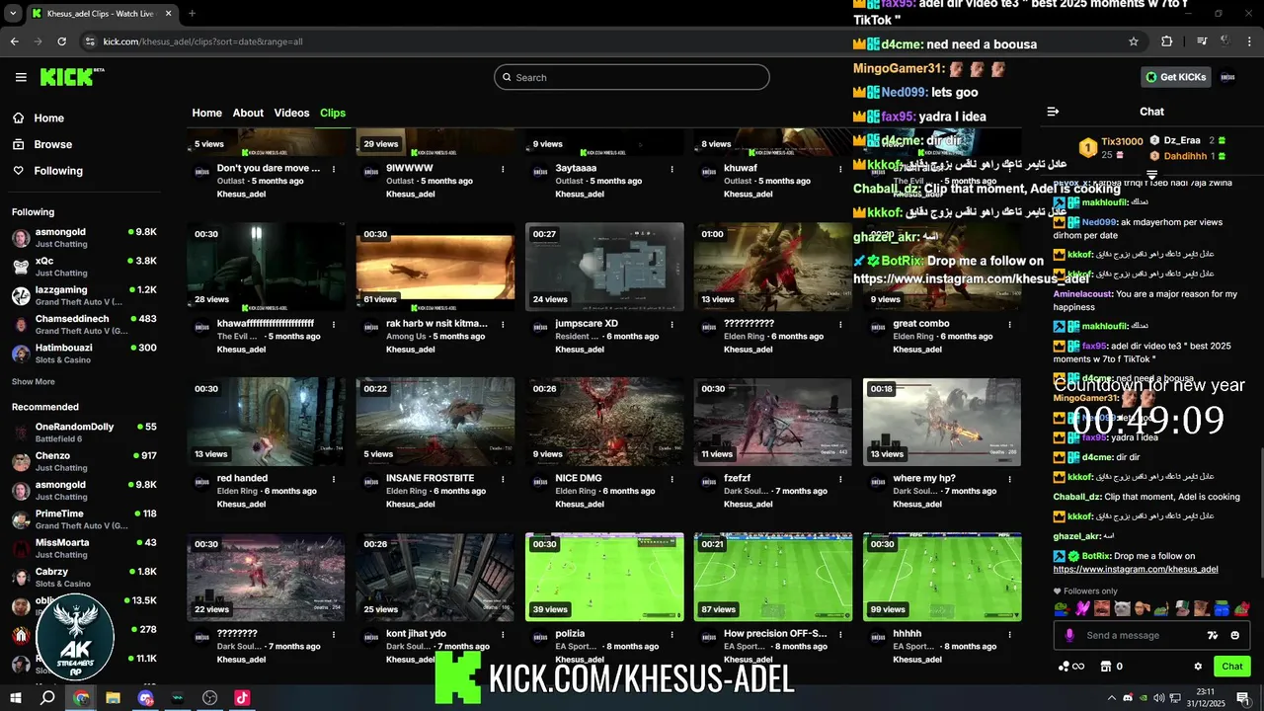Viewport: 1264px width, 711px height.
Task: Open TikTok from the taskbar
Action: 242,698
